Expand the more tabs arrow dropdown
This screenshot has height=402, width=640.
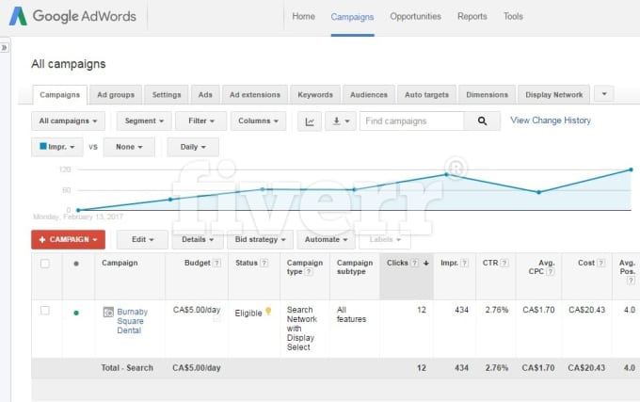pyautogui.click(x=604, y=94)
